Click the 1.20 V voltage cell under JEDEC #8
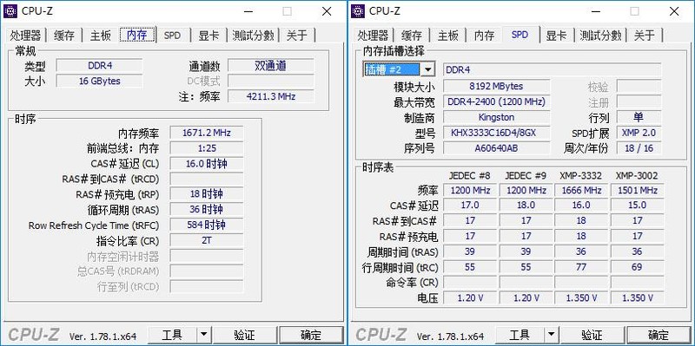 click(470, 297)
